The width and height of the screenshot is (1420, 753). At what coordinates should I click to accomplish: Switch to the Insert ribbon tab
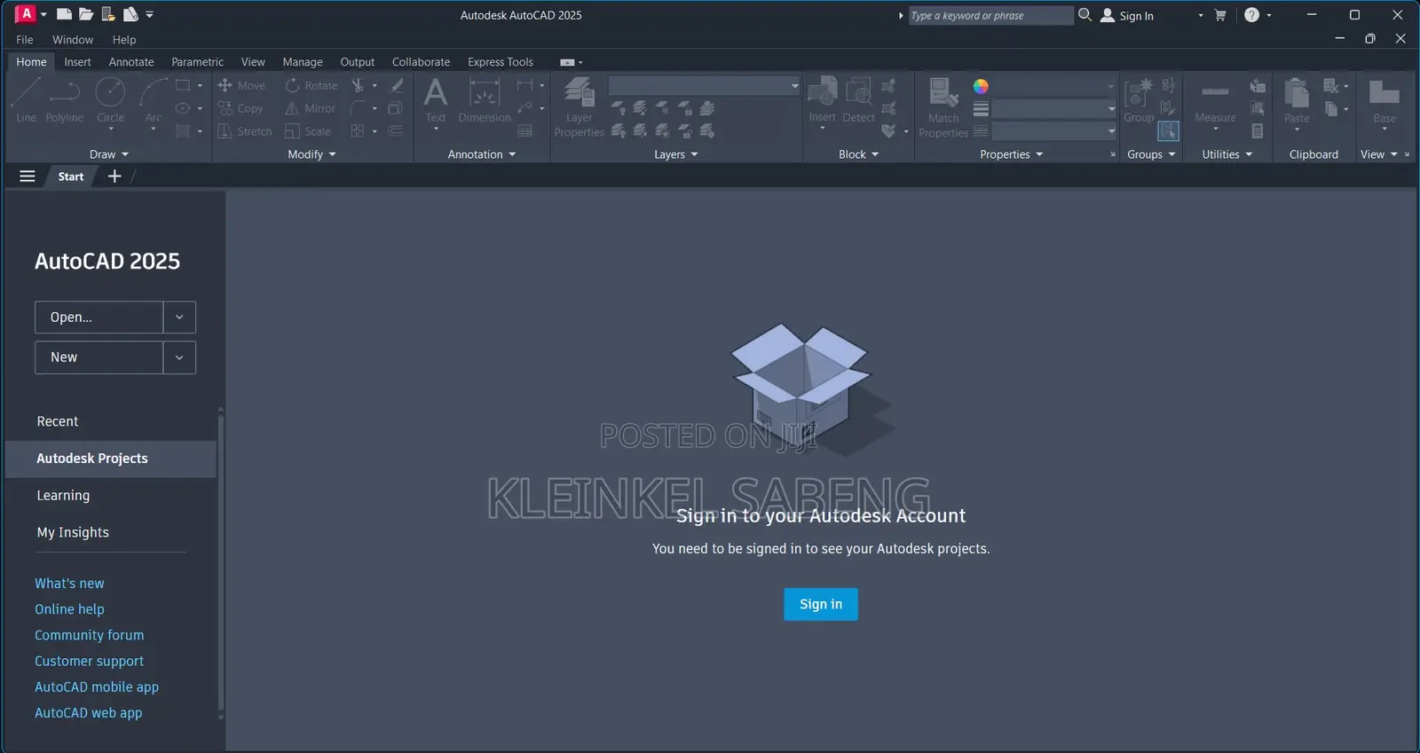[77, 62]
